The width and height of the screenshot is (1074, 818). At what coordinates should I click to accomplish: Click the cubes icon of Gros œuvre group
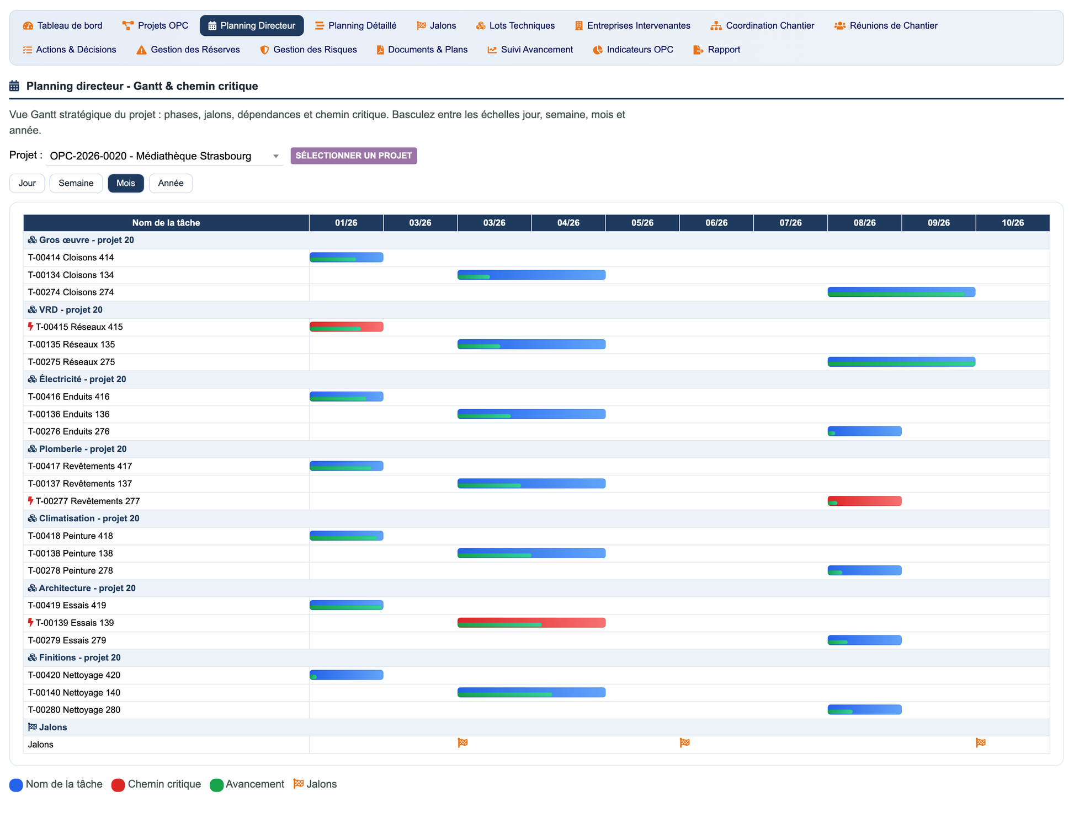click(x=33, y=240)
